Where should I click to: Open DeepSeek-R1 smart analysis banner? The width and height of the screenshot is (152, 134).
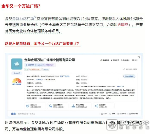pyautogui.click(x=40, y=65)
